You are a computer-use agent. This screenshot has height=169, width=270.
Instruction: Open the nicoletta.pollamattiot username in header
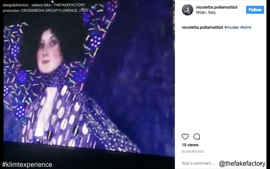(217, 7)
